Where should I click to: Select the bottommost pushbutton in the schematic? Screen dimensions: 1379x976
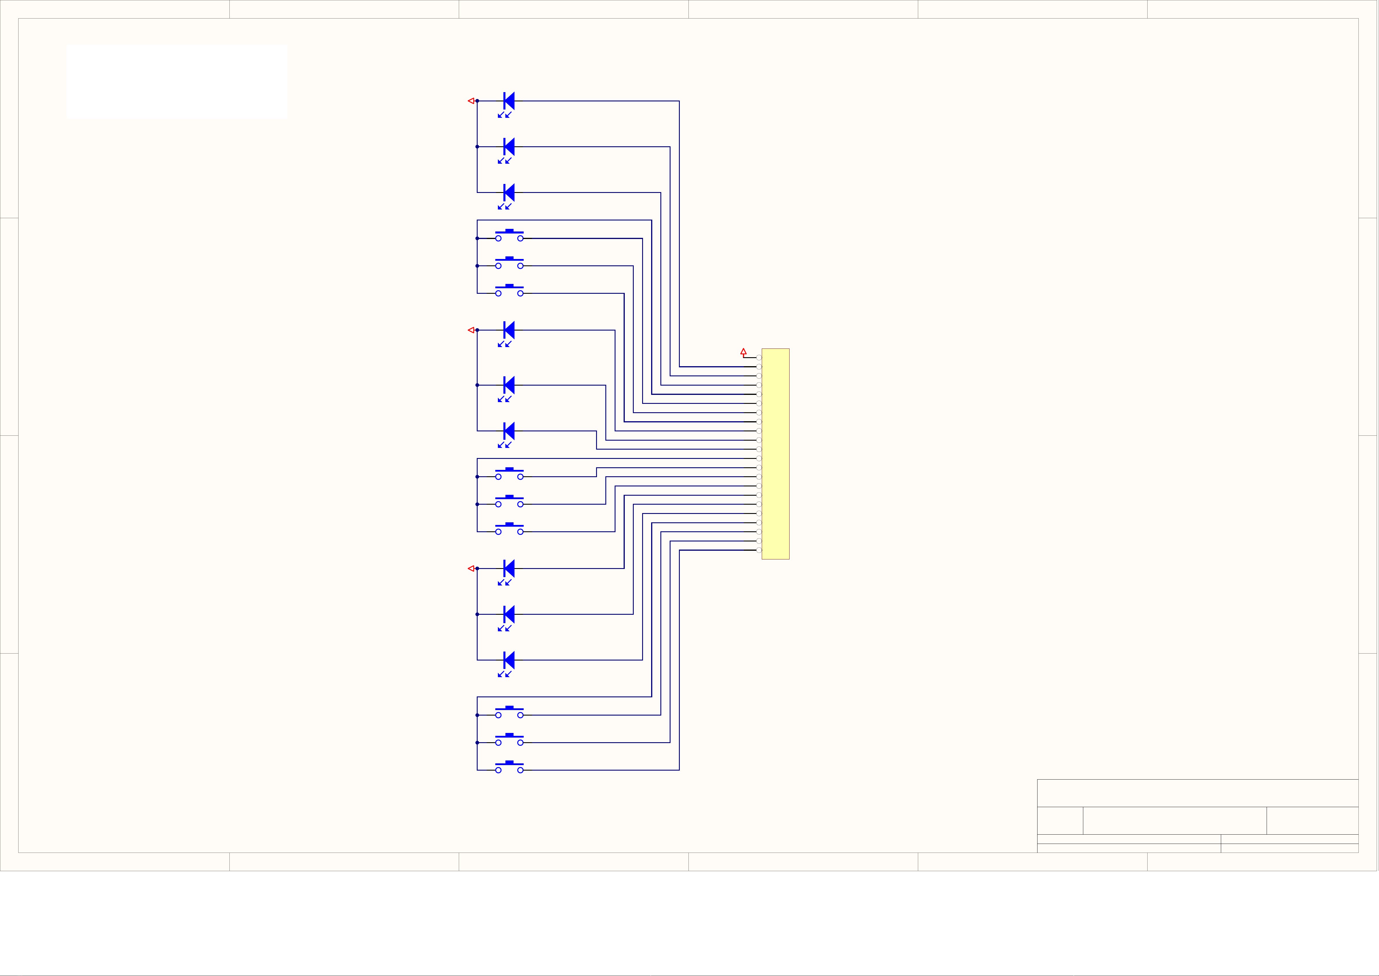coord(509,767)
